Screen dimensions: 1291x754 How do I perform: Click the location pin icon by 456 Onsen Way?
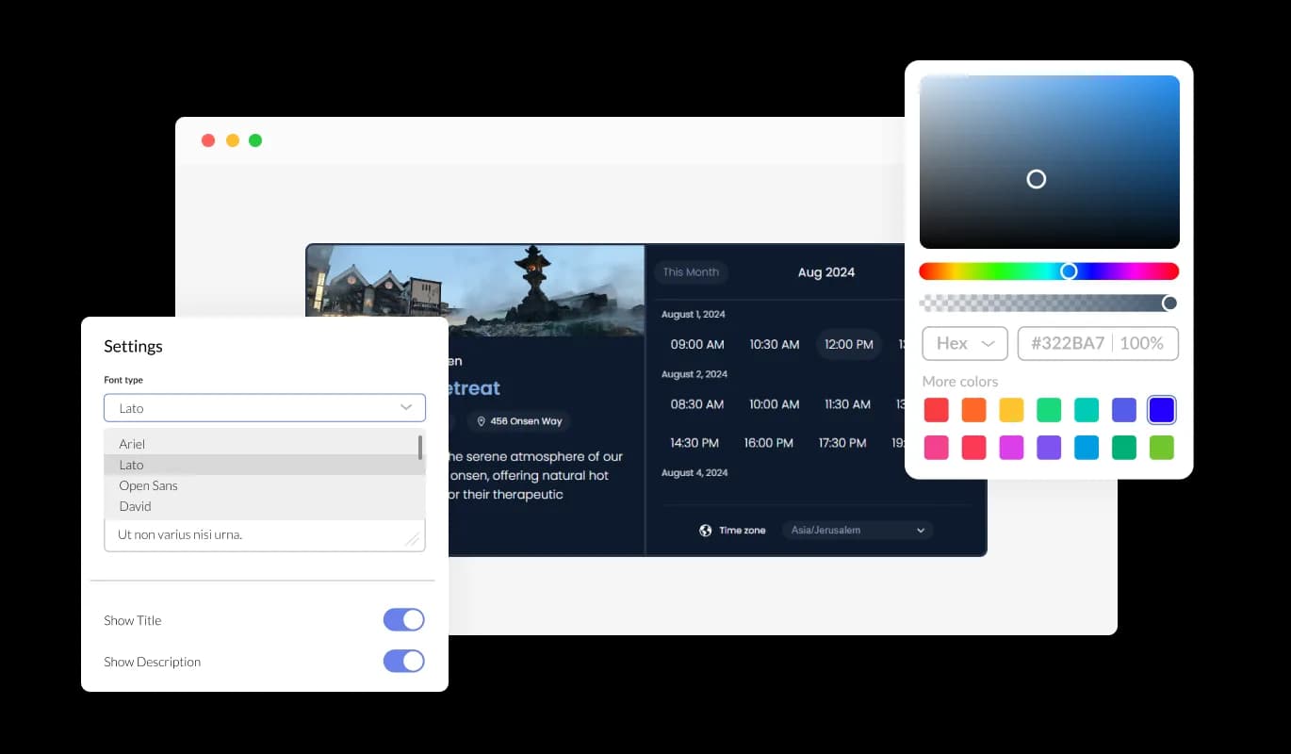click(482, 421)
